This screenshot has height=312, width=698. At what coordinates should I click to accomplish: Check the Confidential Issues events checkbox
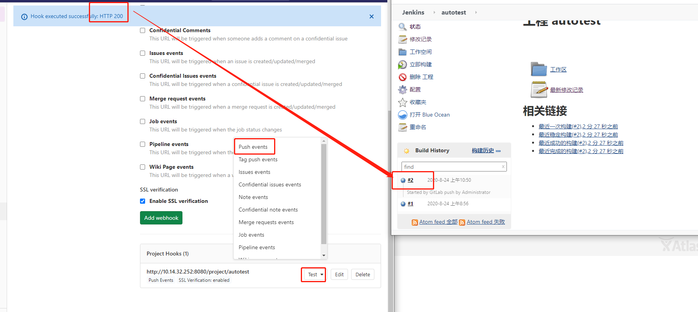coord(143,76)
